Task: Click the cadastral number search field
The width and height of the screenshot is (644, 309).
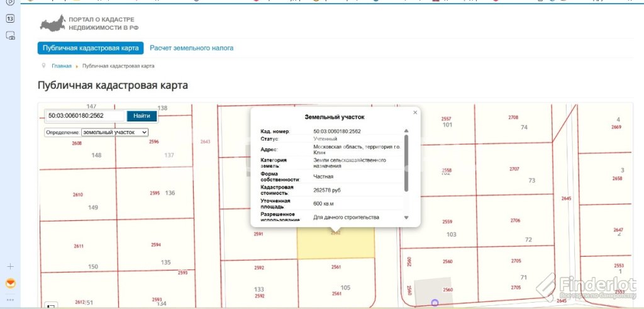Action: 85,116
